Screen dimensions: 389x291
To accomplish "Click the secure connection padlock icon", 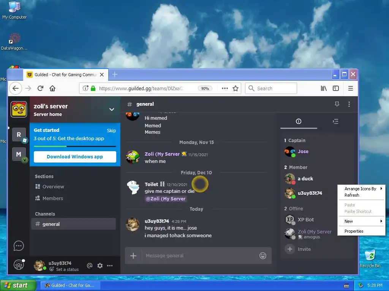I will (93, 88).
